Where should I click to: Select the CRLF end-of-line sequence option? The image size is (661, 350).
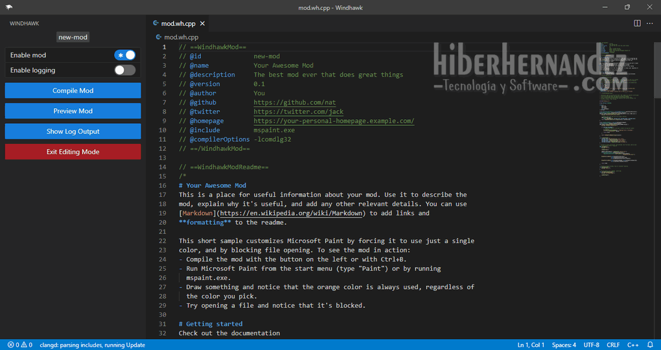coord(613,345)
